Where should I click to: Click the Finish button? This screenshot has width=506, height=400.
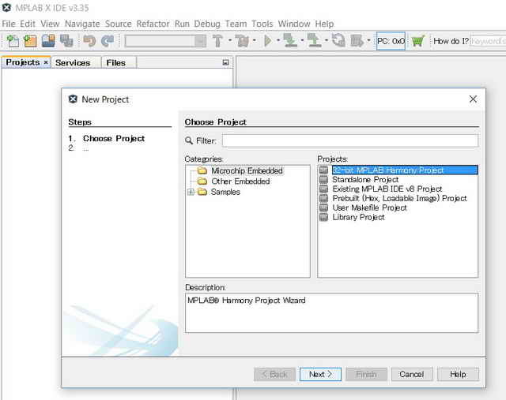pyautogui.click(x=366, y=374)
